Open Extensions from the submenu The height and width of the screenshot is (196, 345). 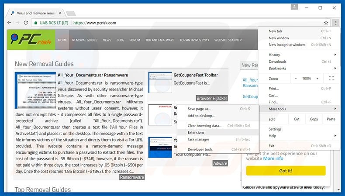tap(218, 132)
